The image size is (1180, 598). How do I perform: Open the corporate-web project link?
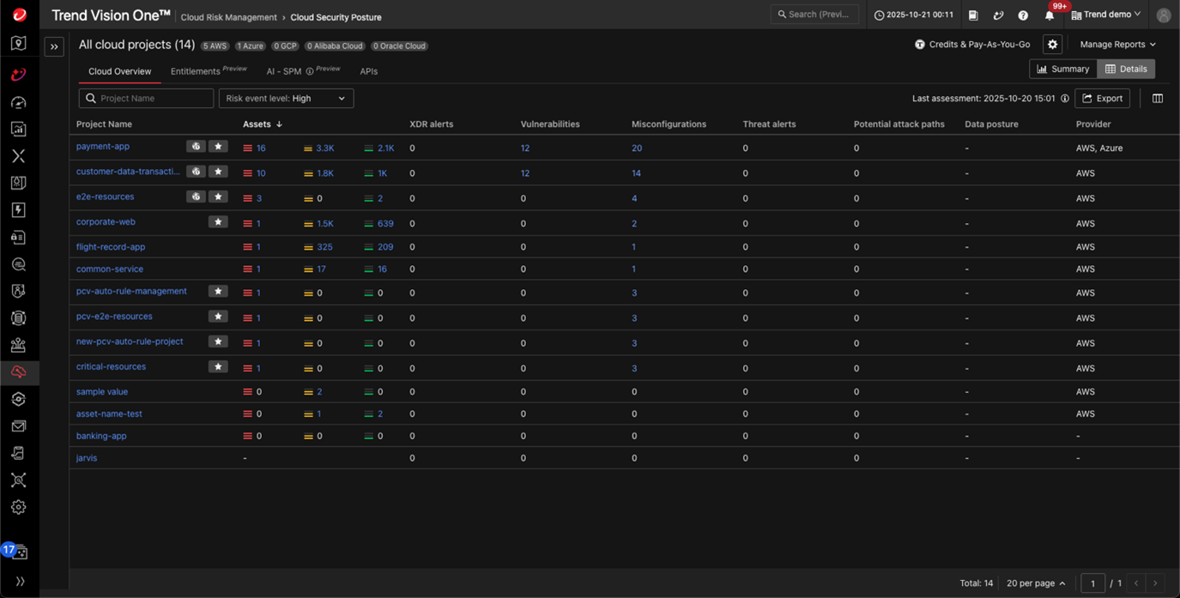[106, 222]
